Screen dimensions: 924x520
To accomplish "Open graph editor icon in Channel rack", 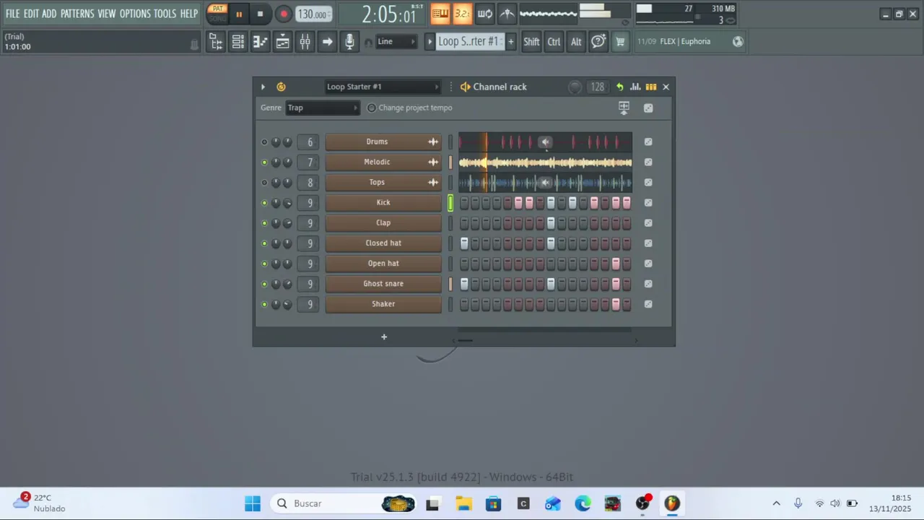I will [635, 87].
